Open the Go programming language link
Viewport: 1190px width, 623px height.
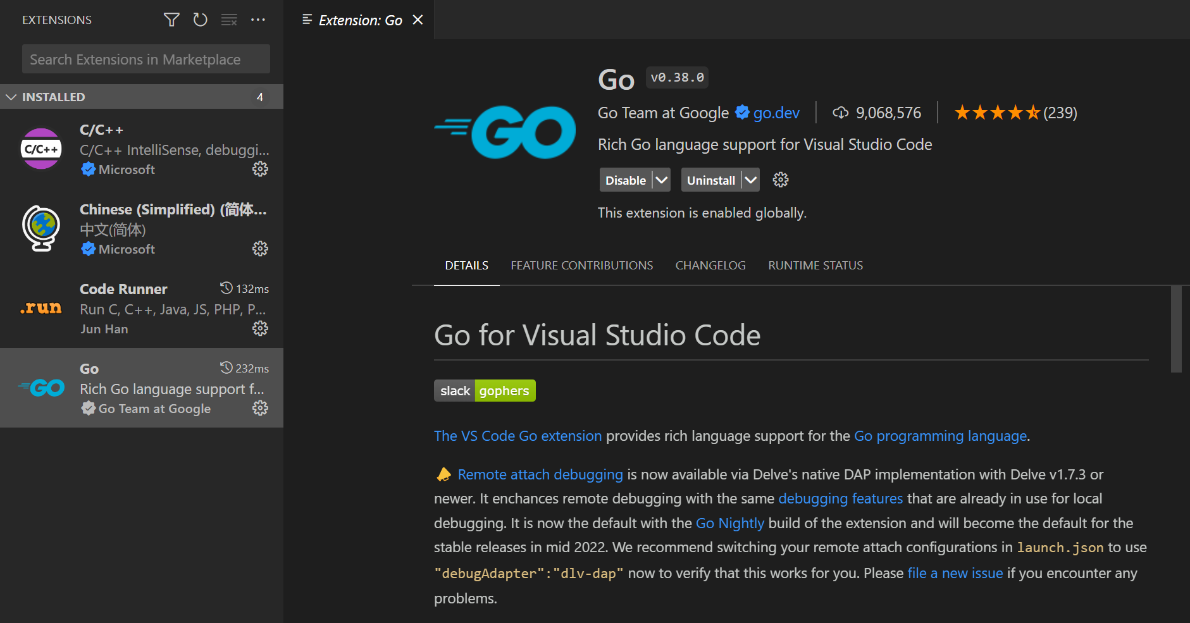click(x=941, y=436)
